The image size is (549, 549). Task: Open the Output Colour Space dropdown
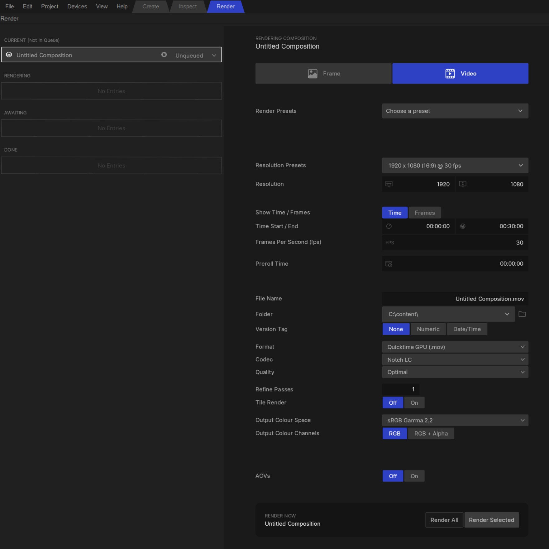coord(455,421)
